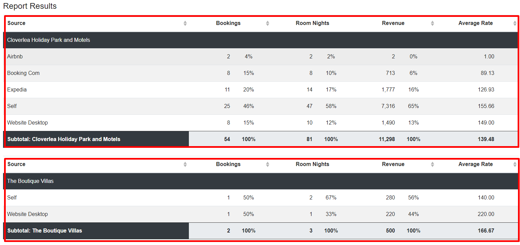Screen dimensions: 520x245
Task: Select The Boutique Villas group header row
Action: [x=261, y=181]
